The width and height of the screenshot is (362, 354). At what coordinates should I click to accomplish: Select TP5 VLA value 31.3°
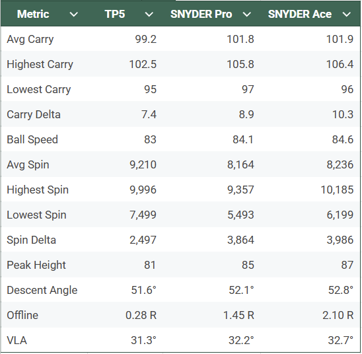tap(143, 340)
